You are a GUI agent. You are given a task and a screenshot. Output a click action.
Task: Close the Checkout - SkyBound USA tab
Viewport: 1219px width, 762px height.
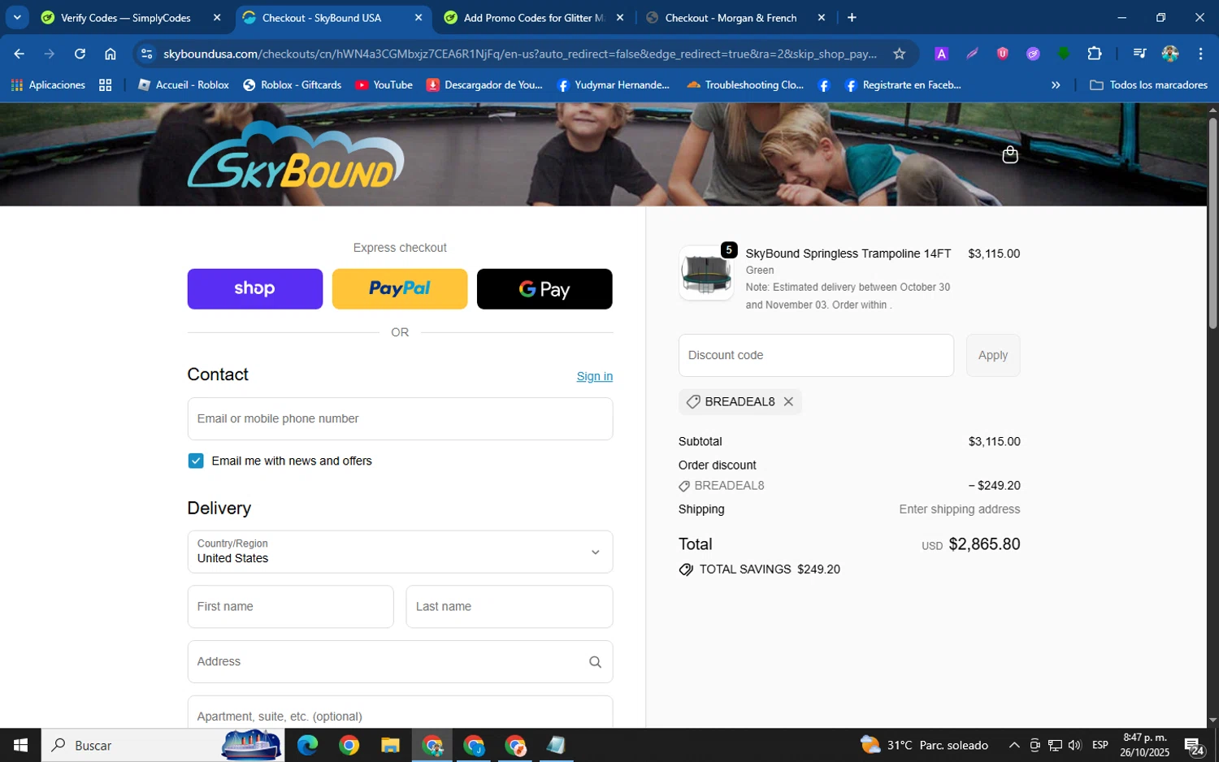419,18
